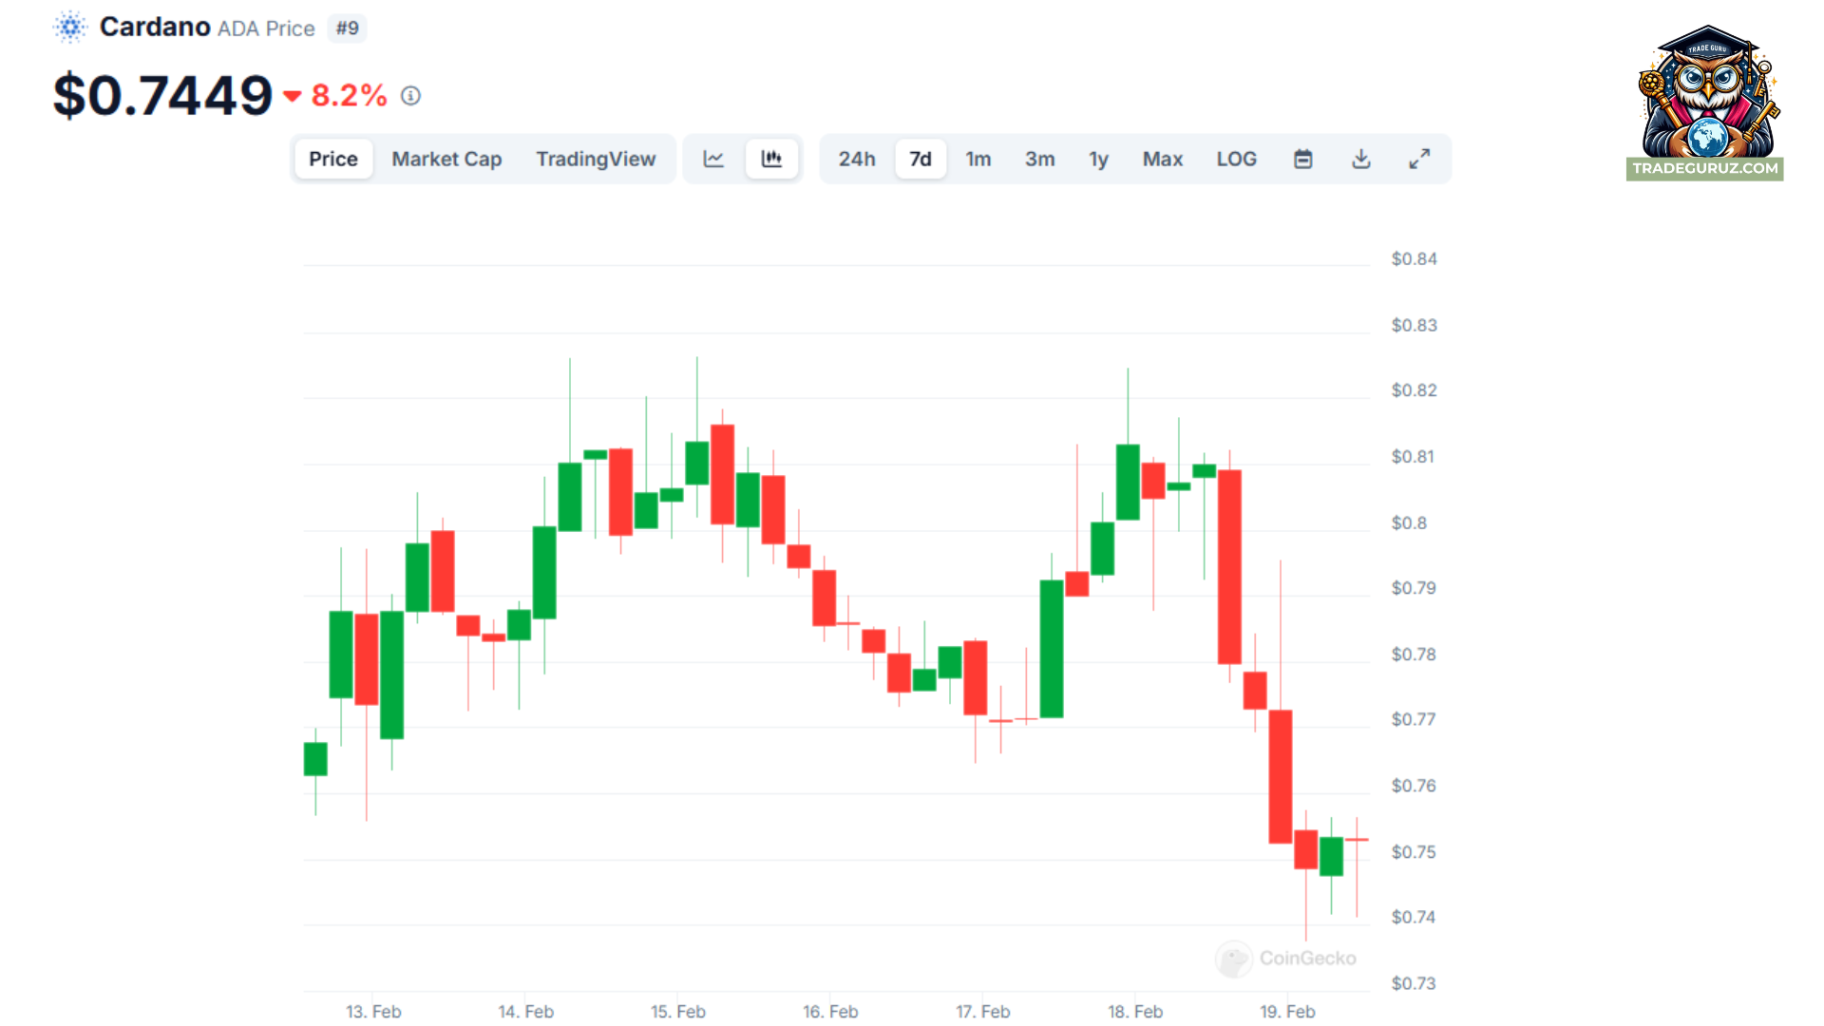
Task: Click the $0.74 price axis label
Action: 1415,917
